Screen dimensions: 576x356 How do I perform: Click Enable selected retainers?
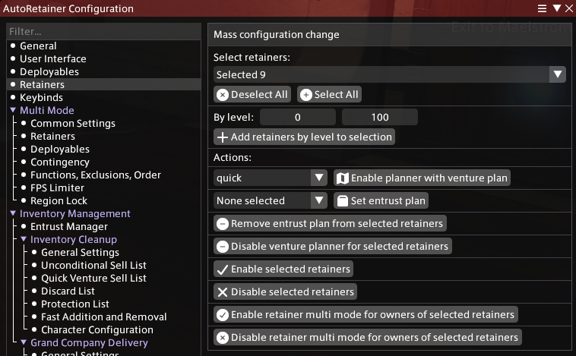(283, 269)
